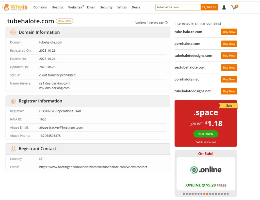Buy Now for pornhalote.com
Screen dimensions: 260x200
(x=229, y=44)
